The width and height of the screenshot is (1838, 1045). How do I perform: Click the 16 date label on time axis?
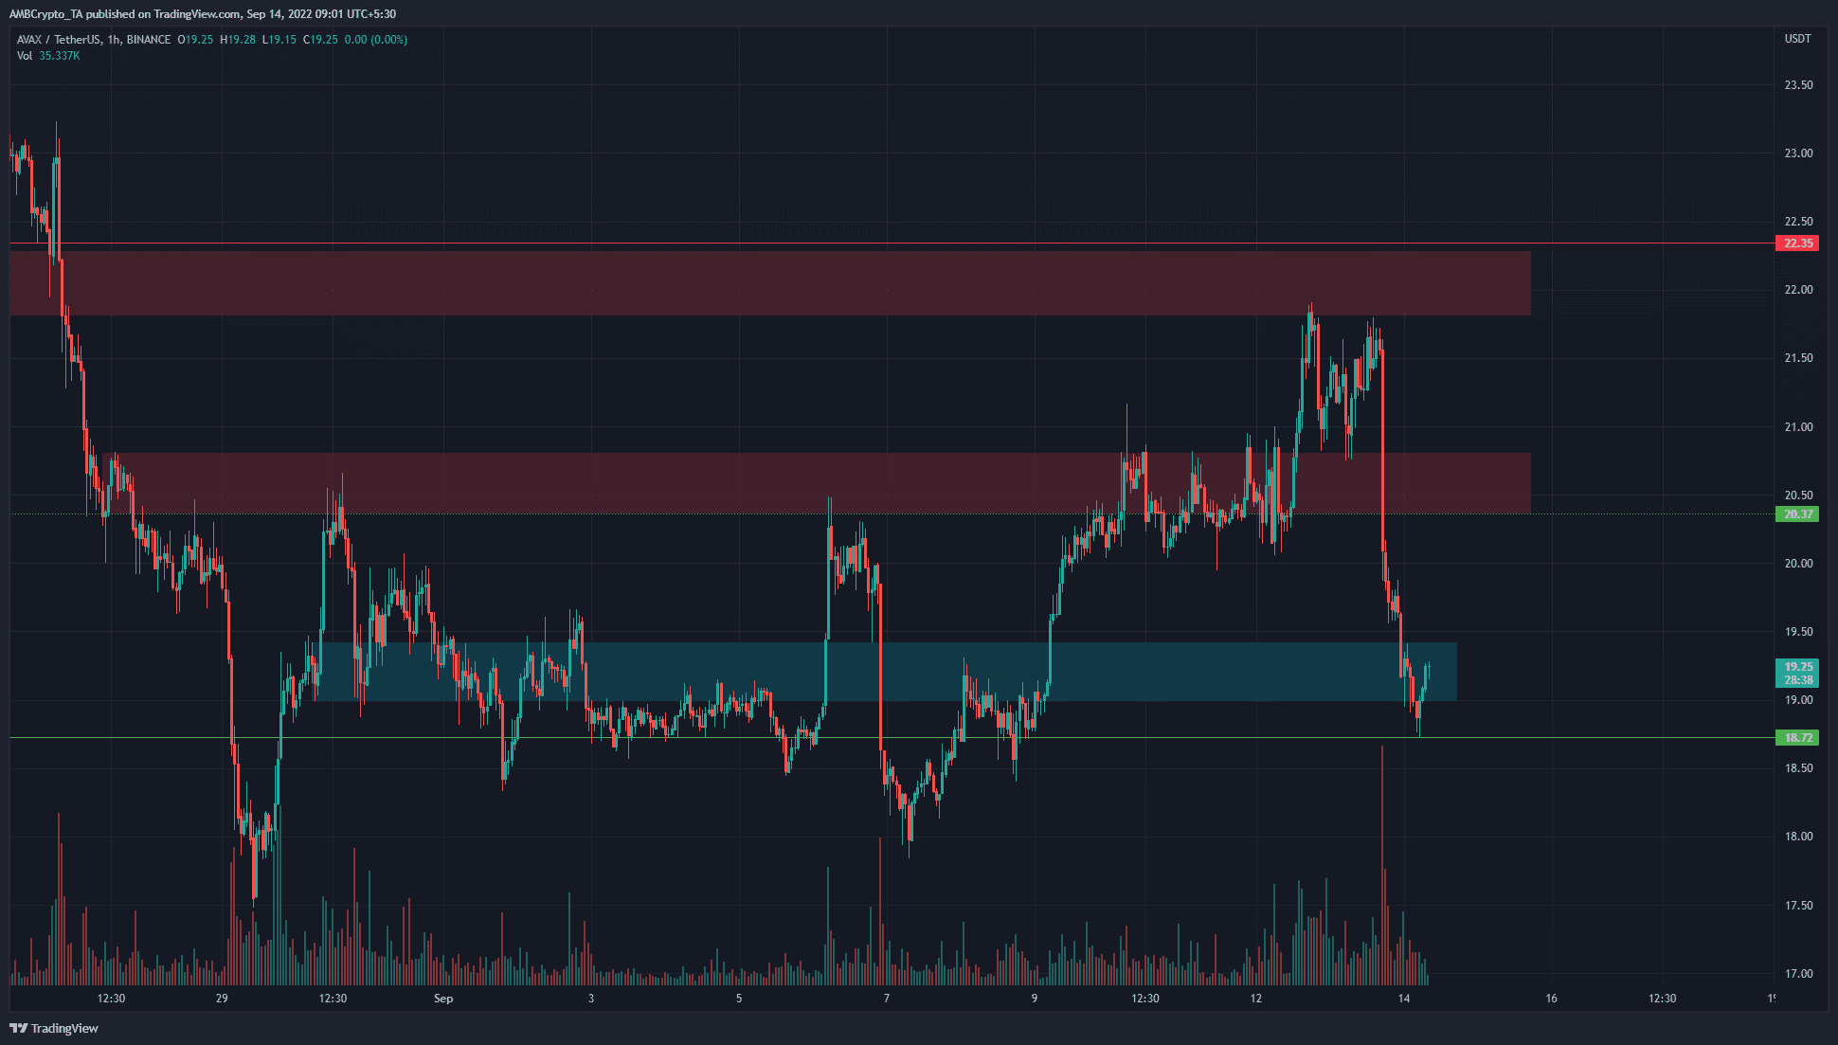click(1552, 999)
